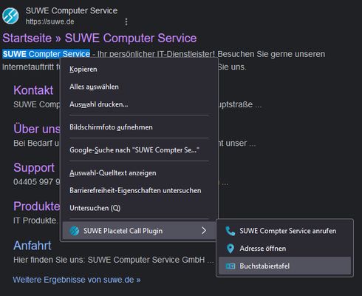Viewport: 362px width, 296px height.
Task: Choose Auswahl-Quelltext anzeigen
Action: pos(139,173)
